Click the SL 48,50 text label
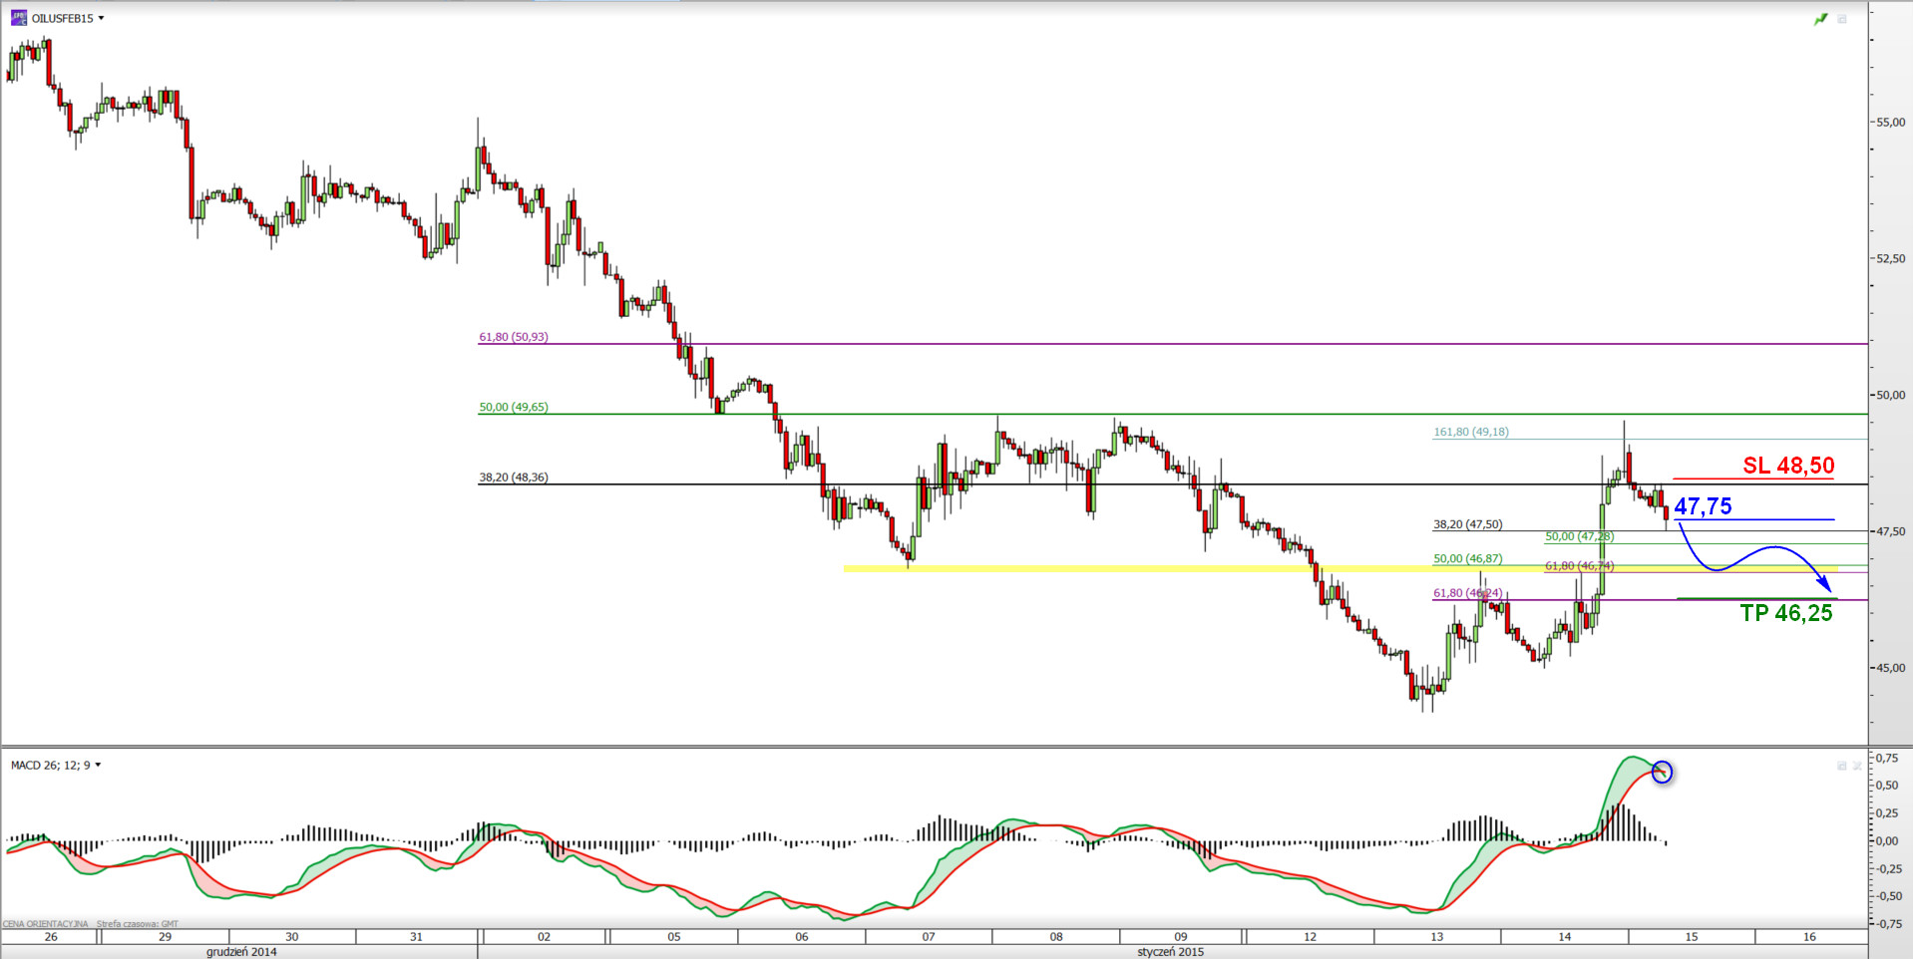 click(1787, 466)
